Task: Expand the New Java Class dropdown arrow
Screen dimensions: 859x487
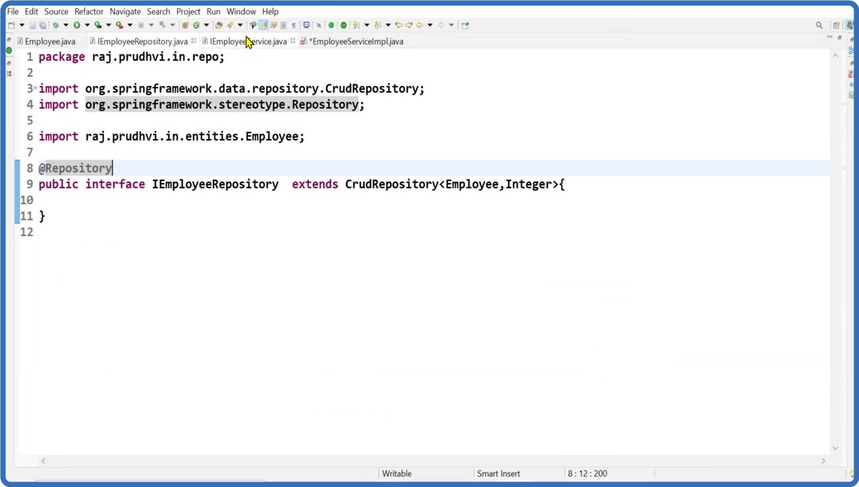Action: click(206, 25)
